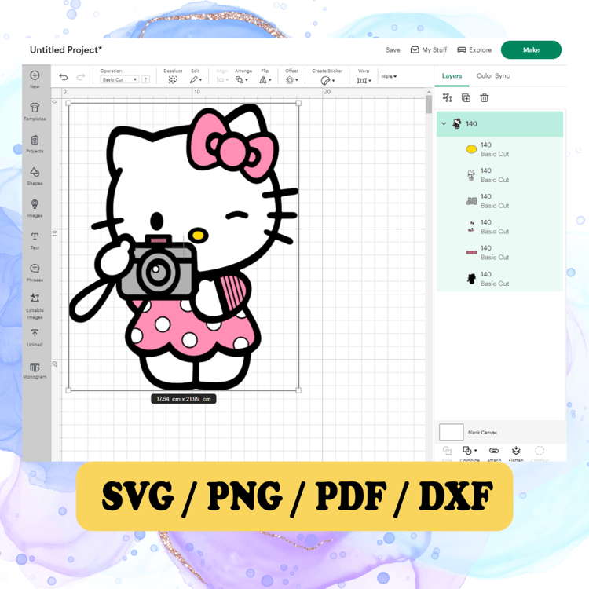Click the Upload icon

click(x=35, y=333)
